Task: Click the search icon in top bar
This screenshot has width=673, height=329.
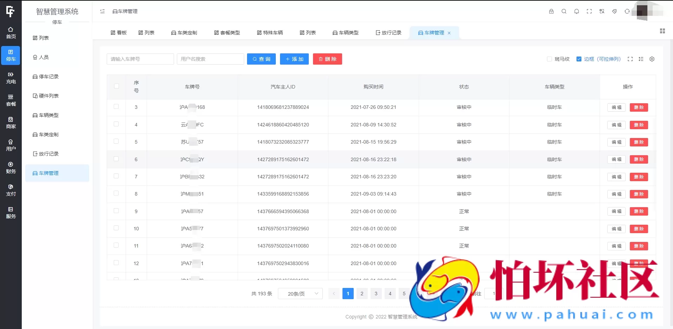Action: (x=564, y=11)
